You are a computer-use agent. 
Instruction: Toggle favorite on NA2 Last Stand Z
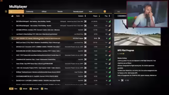[x=12, y=42]
